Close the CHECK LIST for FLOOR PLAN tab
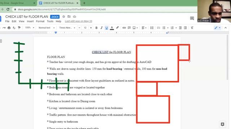 pos(78,3)
